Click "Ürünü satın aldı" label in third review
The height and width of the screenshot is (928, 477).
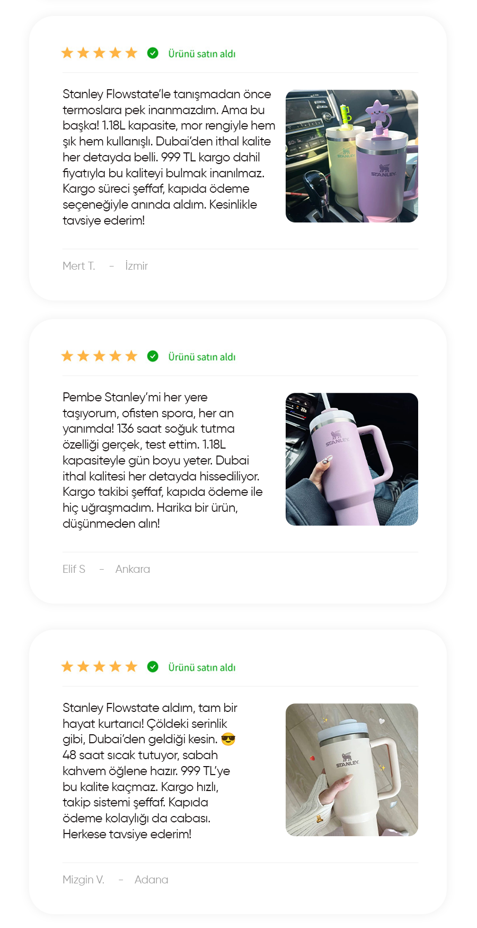[202, 667]
